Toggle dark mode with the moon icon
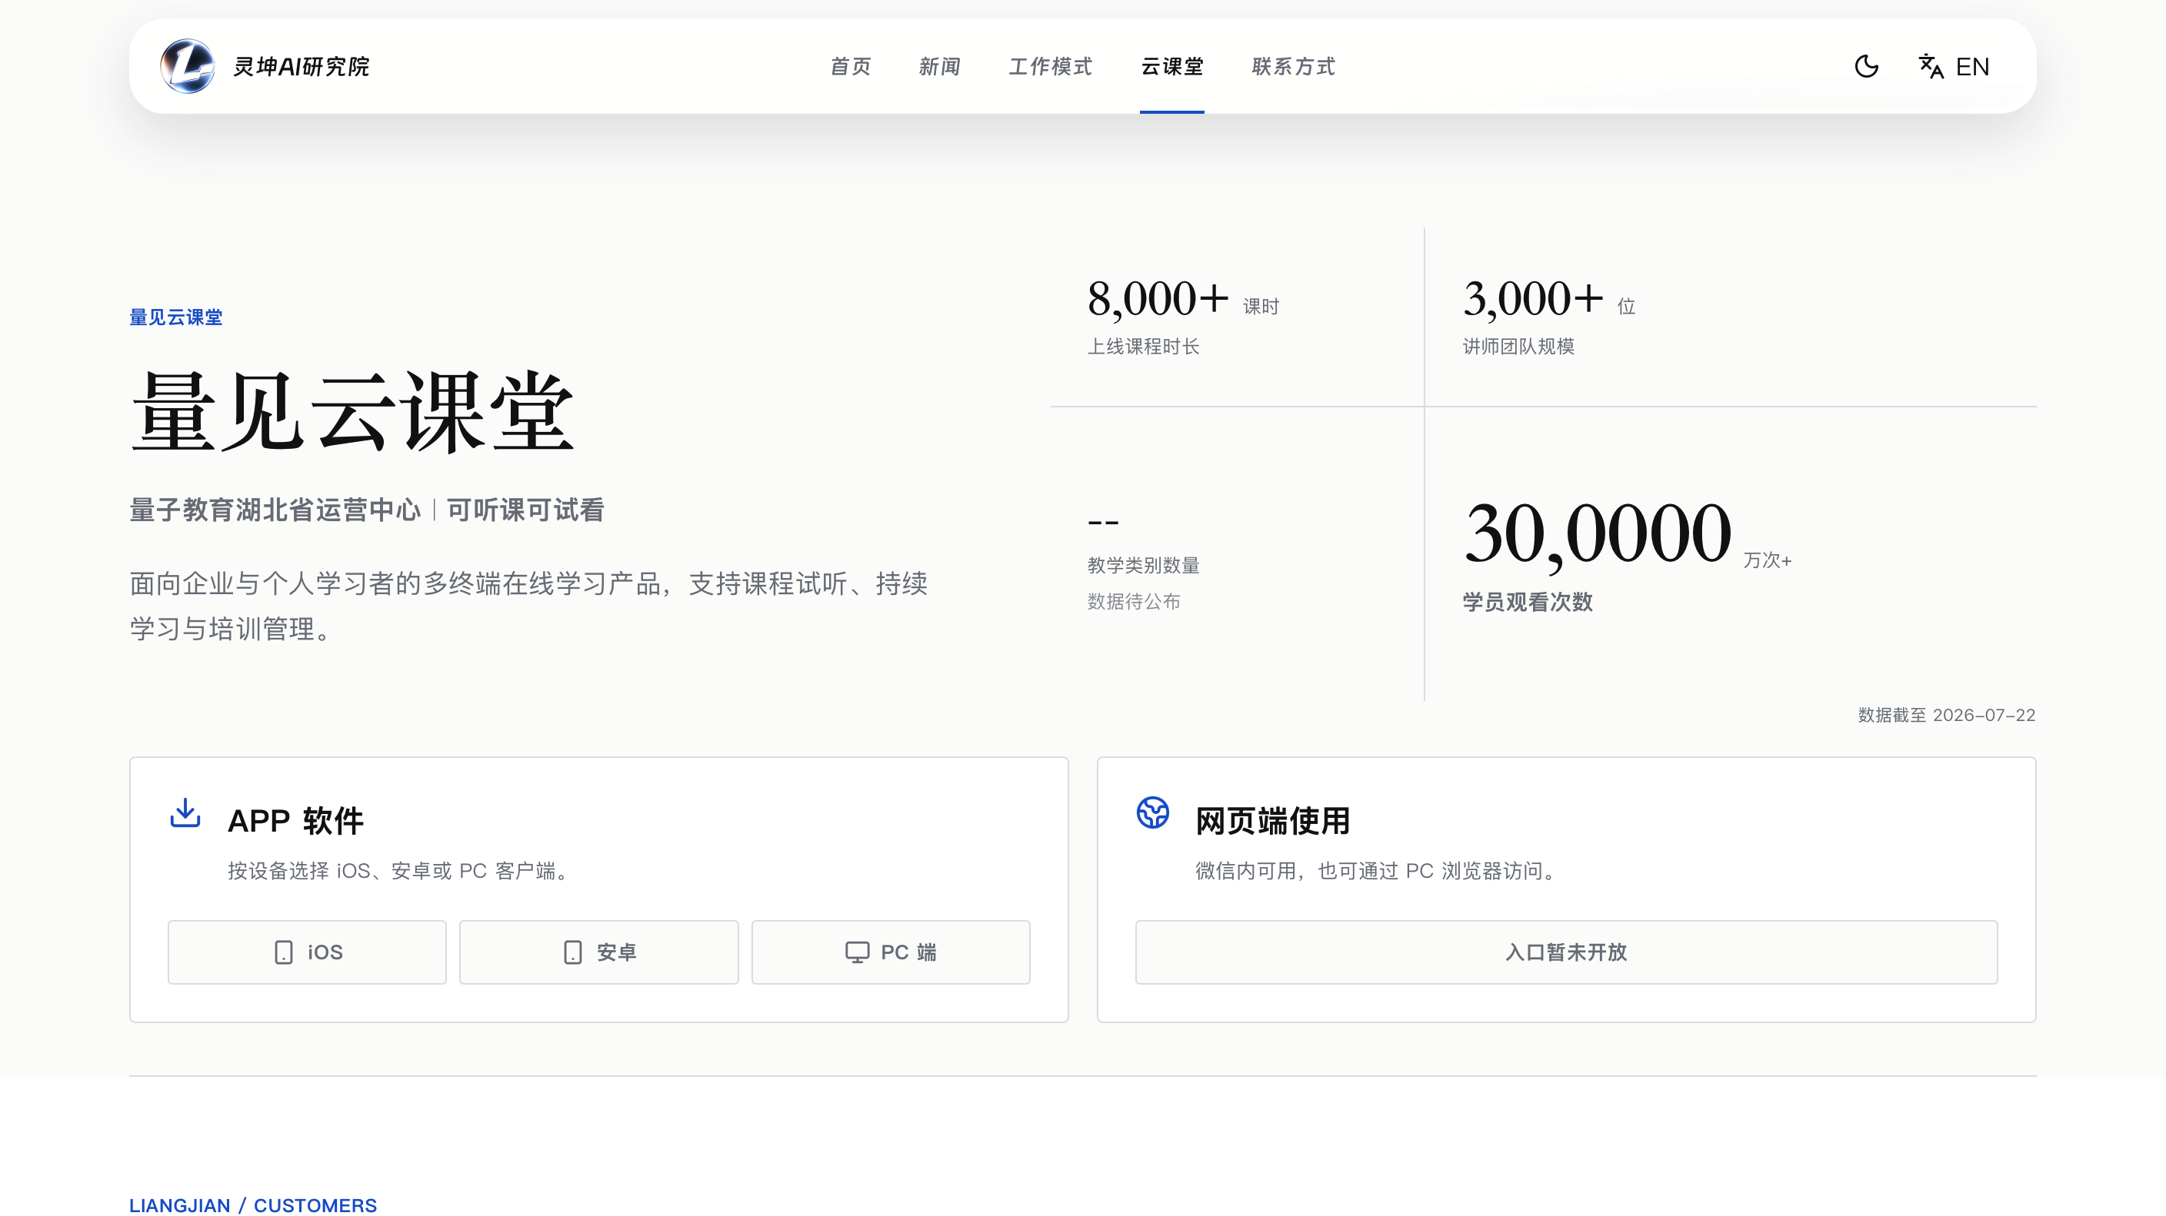 [1866, 66]
